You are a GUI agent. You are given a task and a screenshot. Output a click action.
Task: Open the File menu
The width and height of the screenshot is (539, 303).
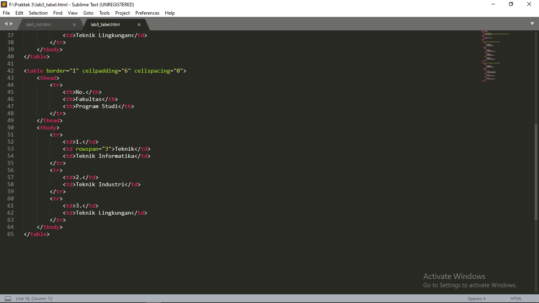coord(6,13)
